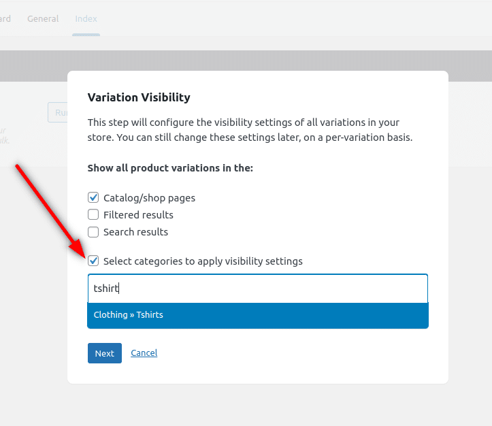The height and width of the screenshot is (426, 492).
Task: Click the partially hidden Run button behind dialog
Action: 58,112
